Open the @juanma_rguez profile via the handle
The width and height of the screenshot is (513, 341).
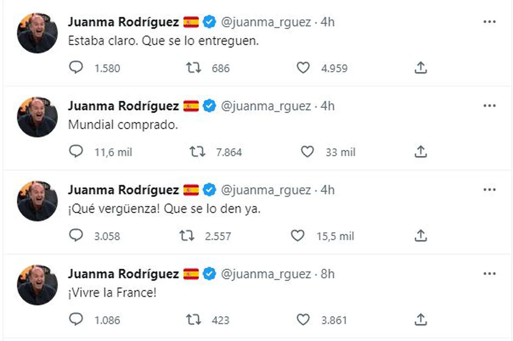pyautogui.click(x=265, y=21)
